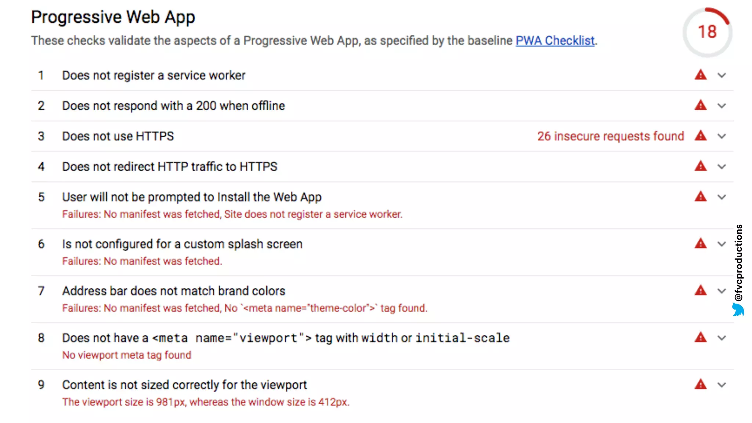Expand the install prompt audit chevron
The image size is (752, 423).
(722, 197)
